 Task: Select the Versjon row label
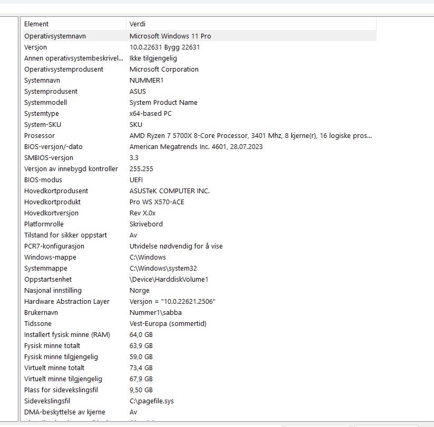click(35, 47)
